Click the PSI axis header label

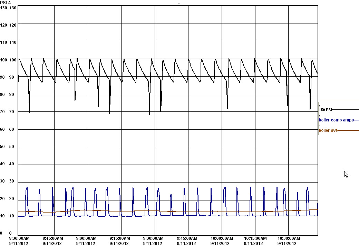3,3
